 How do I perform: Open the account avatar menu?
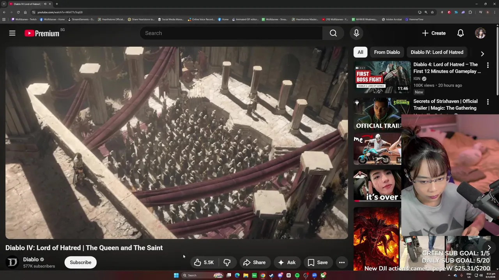(x=480, y=33)
